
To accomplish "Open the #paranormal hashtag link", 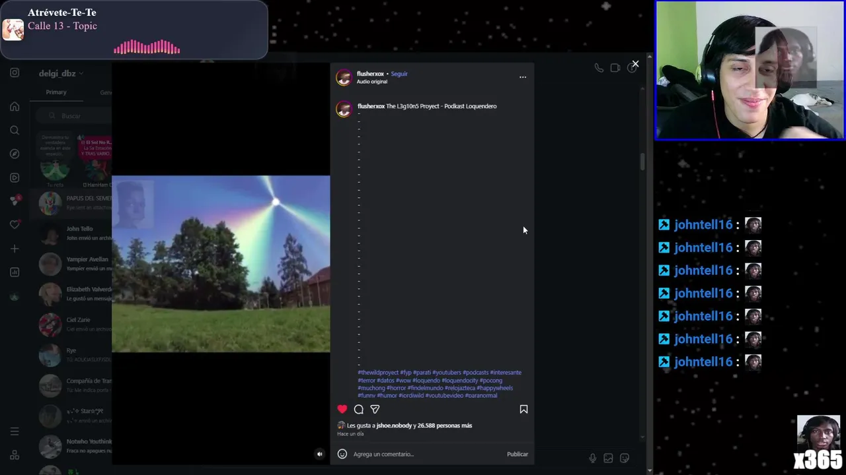I will click(481, 396).
